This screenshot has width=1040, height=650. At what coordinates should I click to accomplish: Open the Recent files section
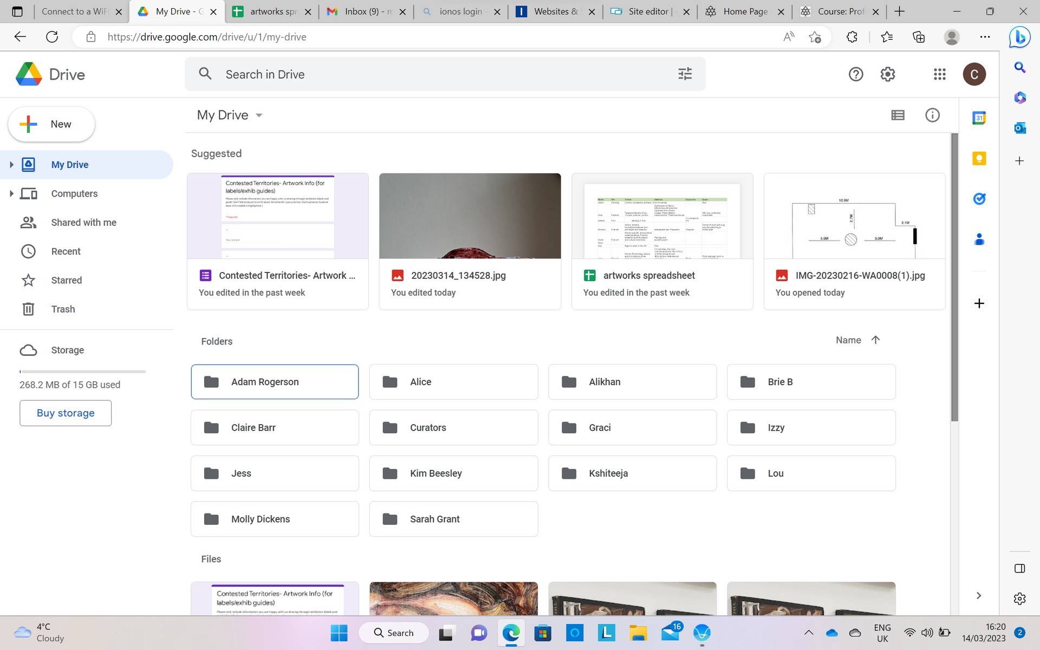tap(66, 251)
